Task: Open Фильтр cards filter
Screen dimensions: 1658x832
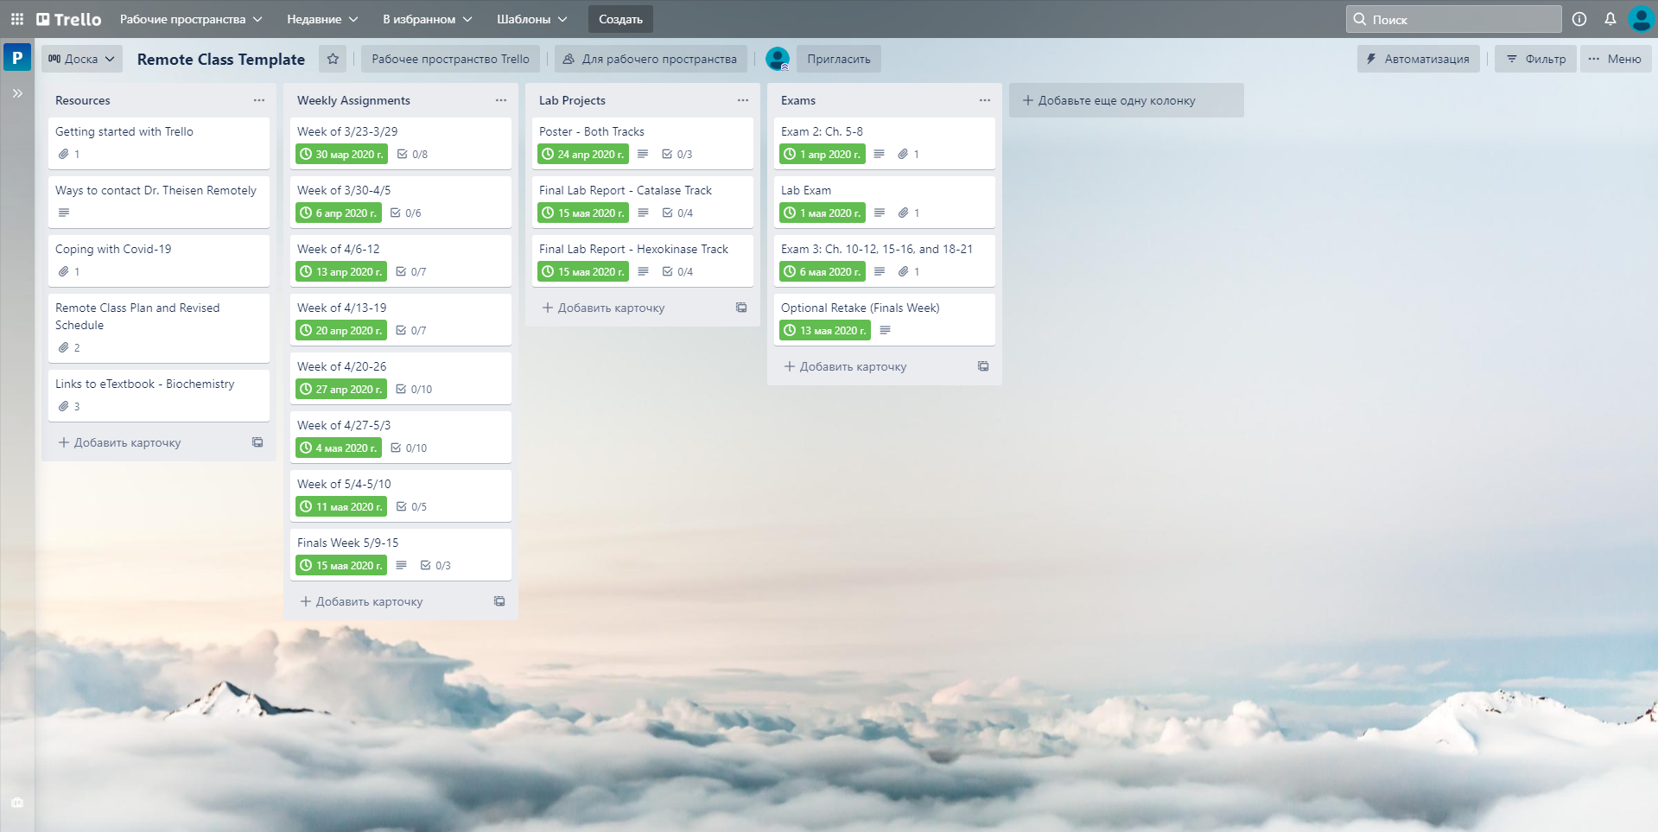Action: tap(1536, 59)
